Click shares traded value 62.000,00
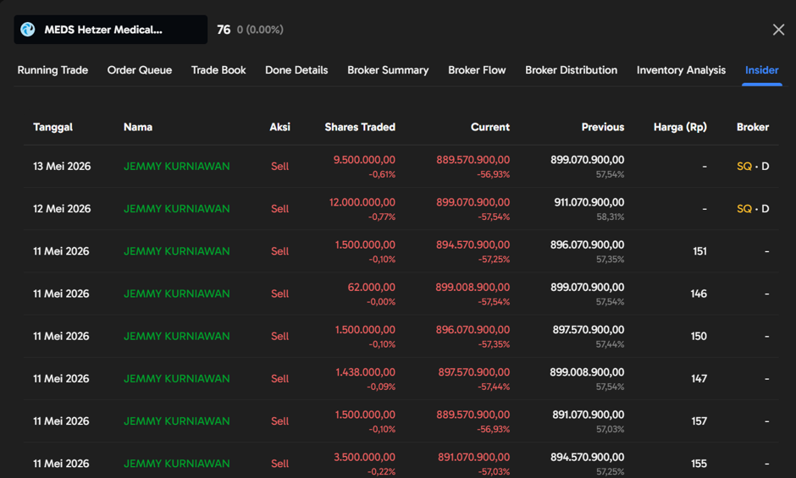Viewport: 796px width, 478px height. tap(371, 287)
